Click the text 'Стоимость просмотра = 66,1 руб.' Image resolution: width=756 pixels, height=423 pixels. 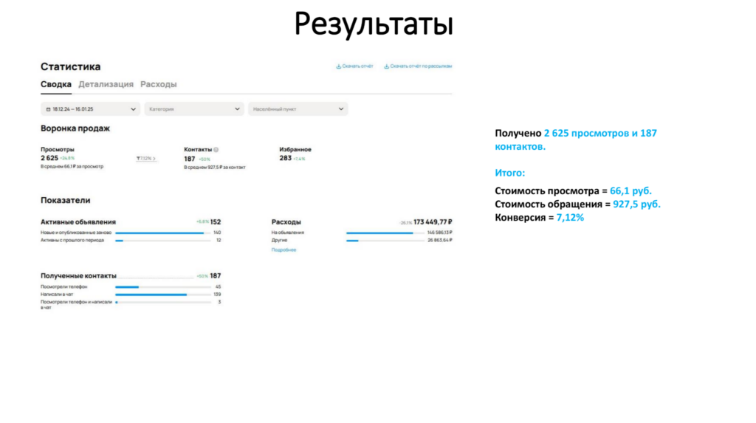tap(573, 191)
